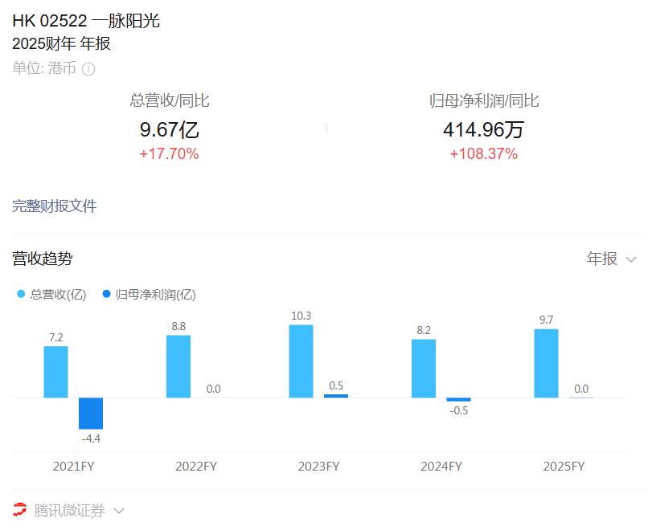
Task: Pick the 2023FY revenue bar labeled 10.3
Action: pyautogui.click(x=301, y=361)
